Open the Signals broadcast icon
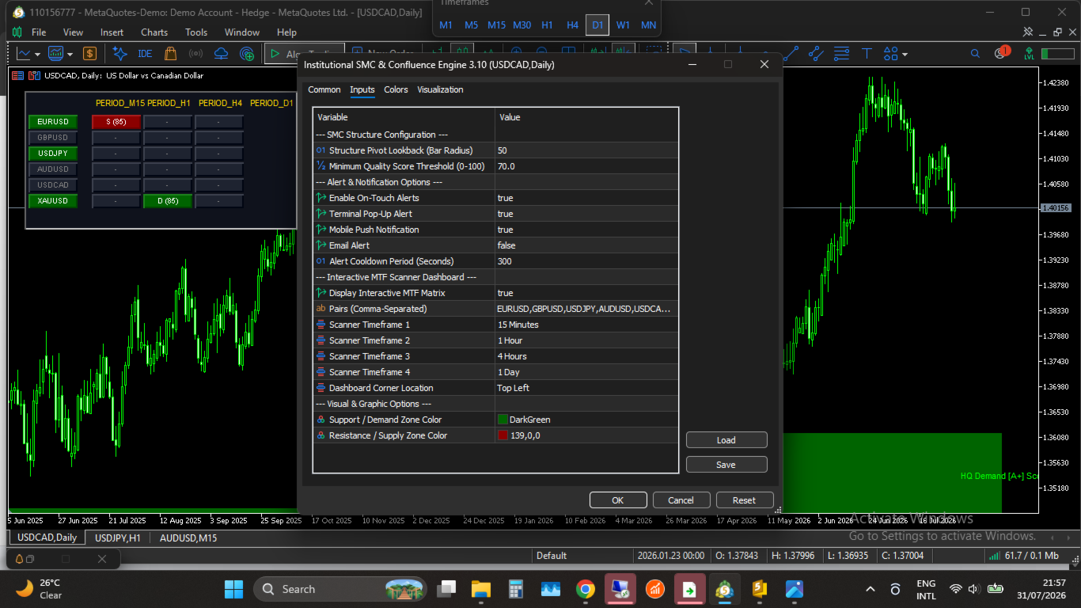The width and height of the screenshot is (1081, 608). 196,54
